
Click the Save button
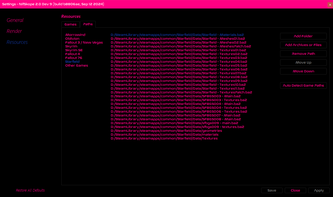[x=272, y=190]
